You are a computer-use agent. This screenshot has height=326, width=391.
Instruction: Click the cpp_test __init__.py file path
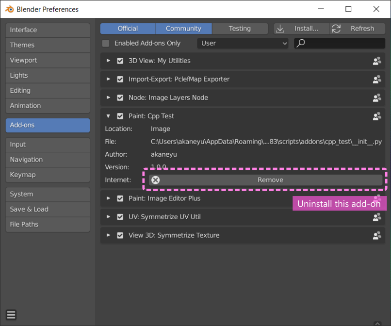click(x=266, y=142)
